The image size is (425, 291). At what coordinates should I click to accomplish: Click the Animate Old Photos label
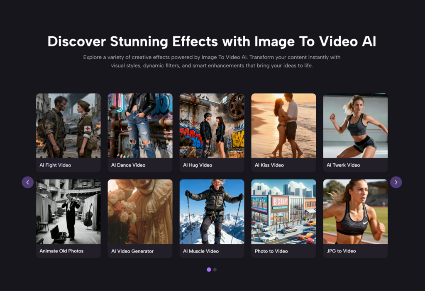(x=61, y=251)
